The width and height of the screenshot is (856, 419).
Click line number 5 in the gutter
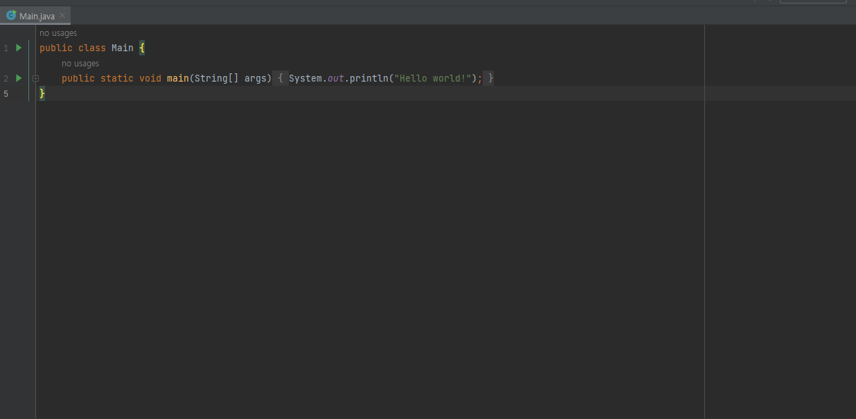6,93
